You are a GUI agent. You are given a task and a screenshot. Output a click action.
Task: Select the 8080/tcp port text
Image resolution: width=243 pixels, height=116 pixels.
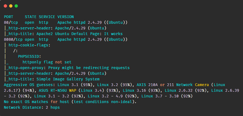click(x=13, y=39)
